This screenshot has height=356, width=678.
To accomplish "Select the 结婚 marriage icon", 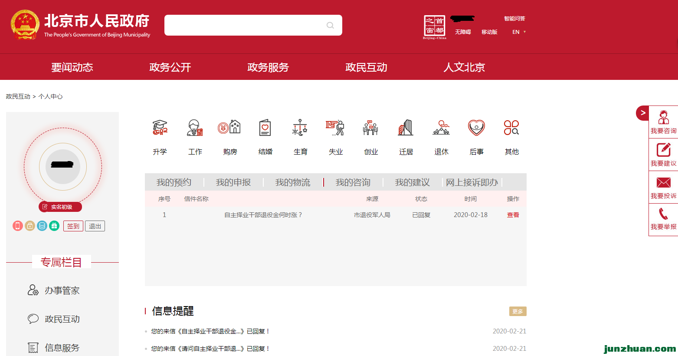I will 265,128.
